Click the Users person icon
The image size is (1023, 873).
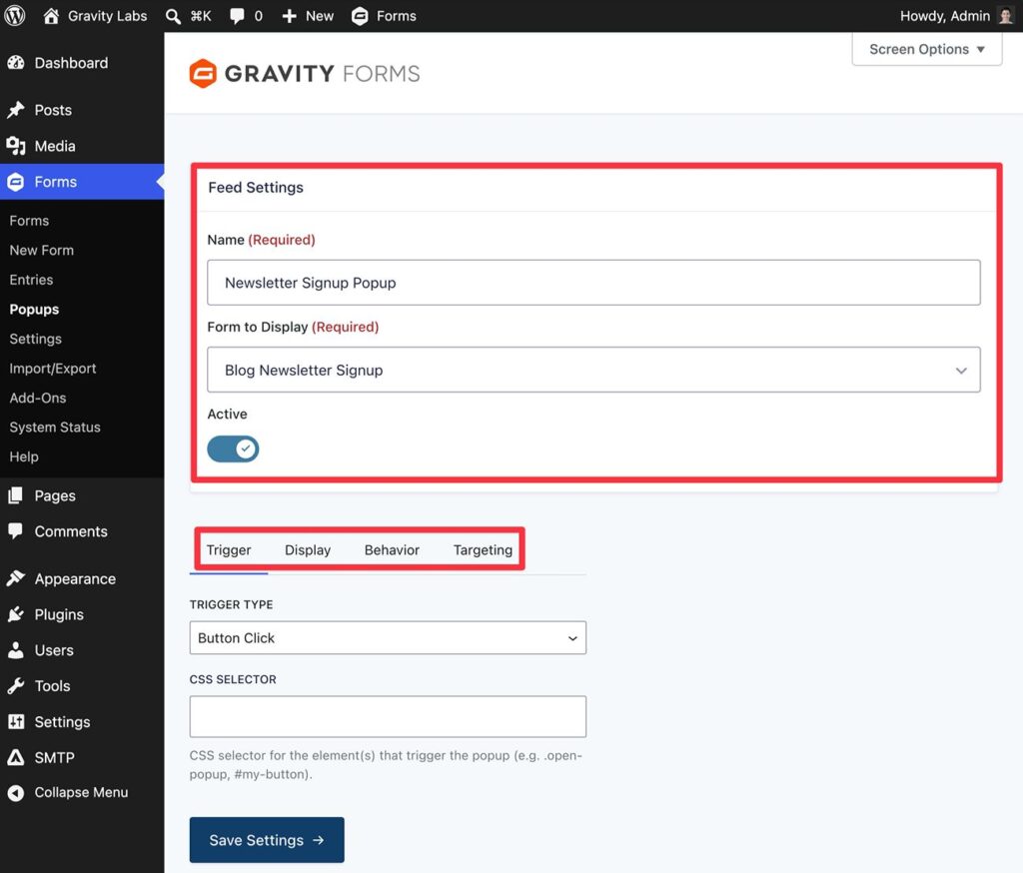16,650
